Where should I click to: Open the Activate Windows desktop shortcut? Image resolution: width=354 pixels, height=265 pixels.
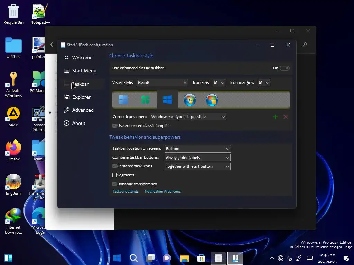13,85
